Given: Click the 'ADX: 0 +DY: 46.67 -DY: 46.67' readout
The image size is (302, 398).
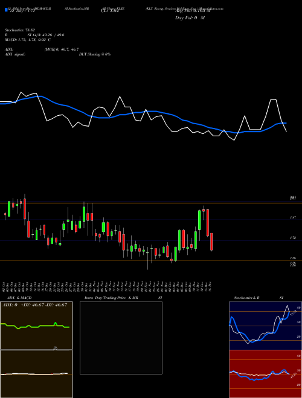Looking at the screenshot, I should coord(35,305).
